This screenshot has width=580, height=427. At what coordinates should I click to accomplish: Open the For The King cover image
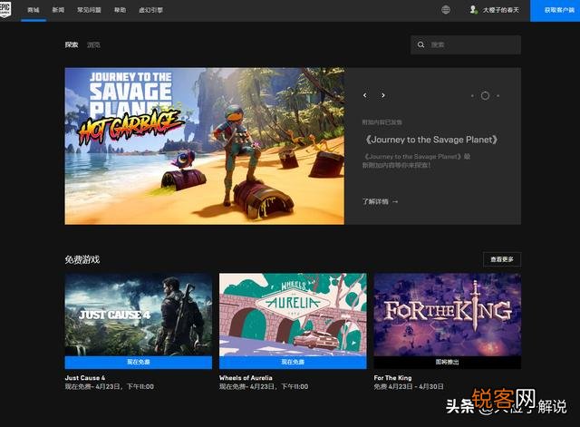click(447, 315)
